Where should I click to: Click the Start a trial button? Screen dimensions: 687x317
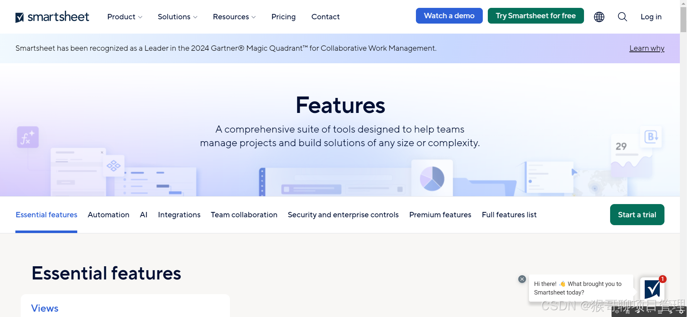click(637, 215)
